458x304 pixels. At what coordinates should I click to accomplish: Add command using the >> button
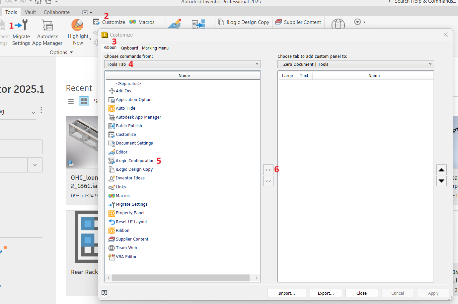tap(268, 170)
